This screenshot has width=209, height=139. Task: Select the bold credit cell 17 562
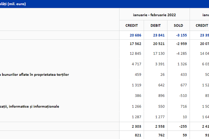point(135,44)
